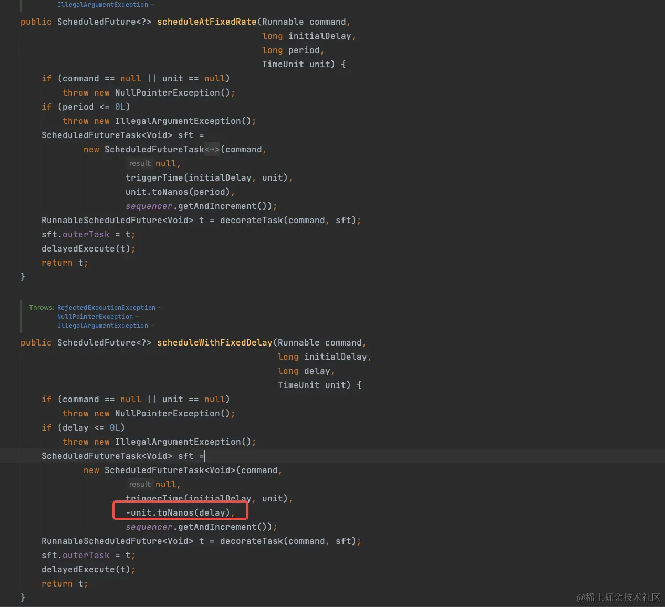This screenshot has width=665, height=607.
Task: Click 'return t;' in scheduleAtFixedRate
Action: coord(65,263)
